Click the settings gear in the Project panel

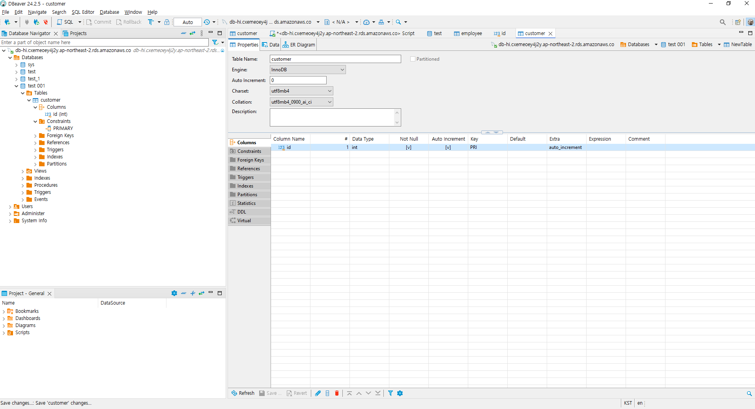click(174, 293)
